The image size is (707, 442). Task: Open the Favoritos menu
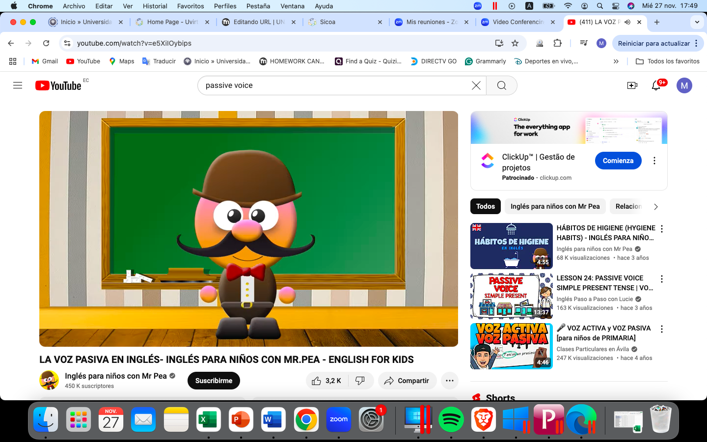(190, 6)
